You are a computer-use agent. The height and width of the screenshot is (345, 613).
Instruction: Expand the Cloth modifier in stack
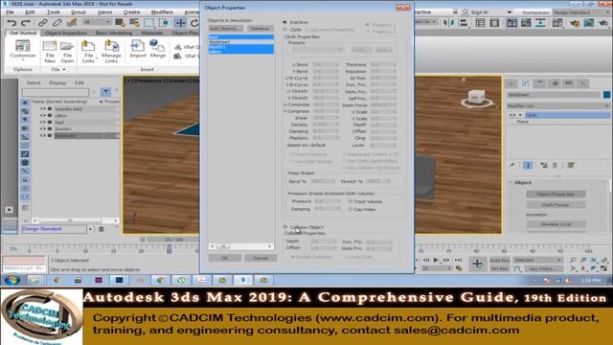520,115
